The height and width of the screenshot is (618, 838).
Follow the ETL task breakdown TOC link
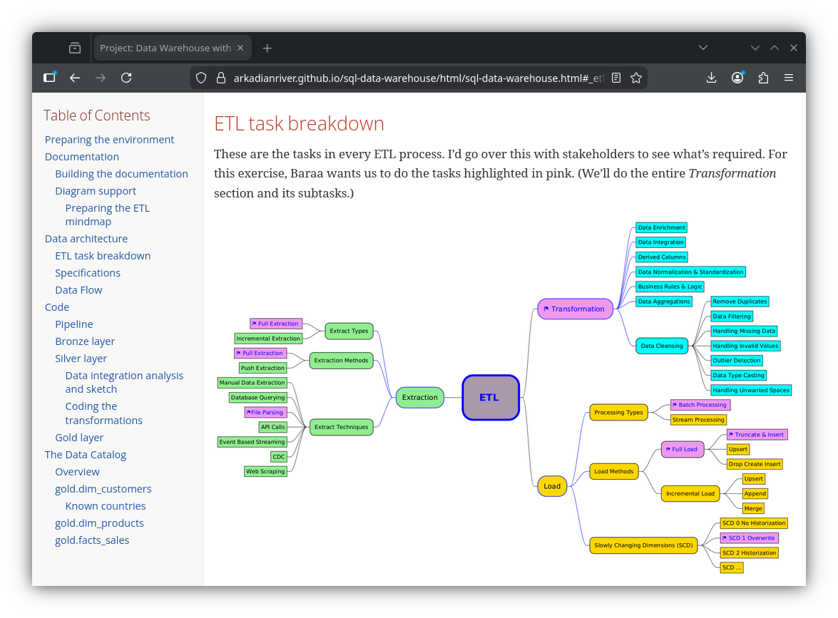pos(102,255)
